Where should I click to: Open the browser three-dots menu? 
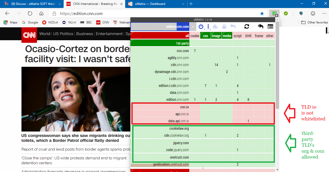[x=324, y=13]
